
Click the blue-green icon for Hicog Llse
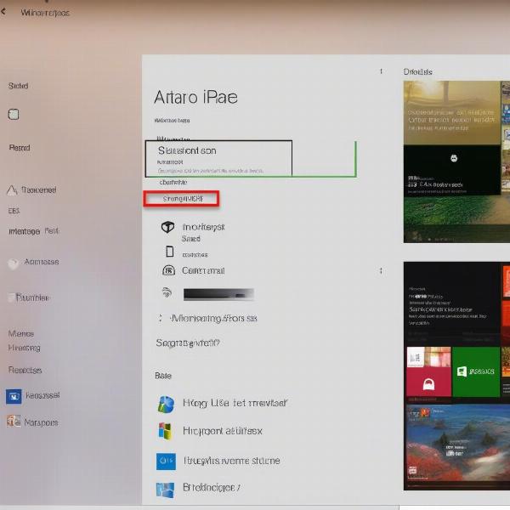pos(166,405)
